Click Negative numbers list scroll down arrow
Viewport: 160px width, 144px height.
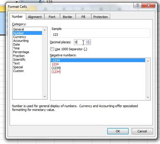click(x=148, y=97)
